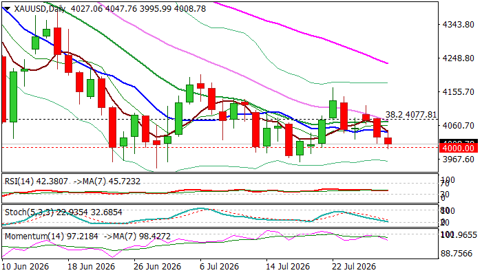Select the red 4000.00 price level tag
The height and width of the screenshot is (275, 482).
point(459,148)
